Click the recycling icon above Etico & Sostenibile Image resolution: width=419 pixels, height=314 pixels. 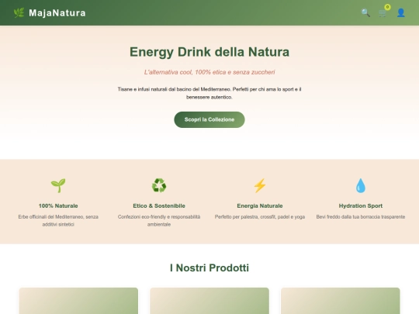(159, 185)
